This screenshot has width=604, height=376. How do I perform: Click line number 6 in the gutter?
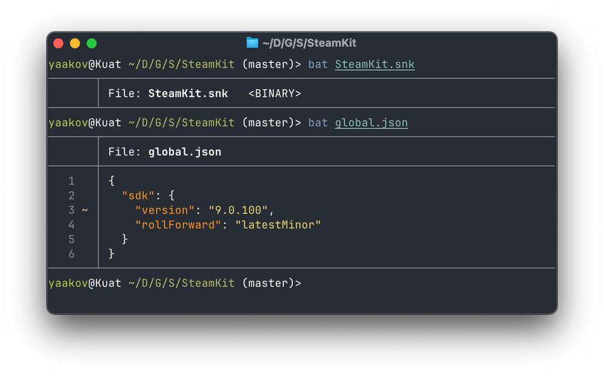pos(72,254)
